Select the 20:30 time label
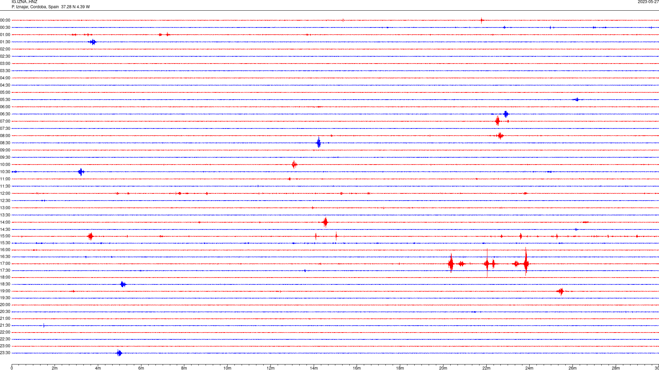659x371 pixels. (x=5, y=312)
